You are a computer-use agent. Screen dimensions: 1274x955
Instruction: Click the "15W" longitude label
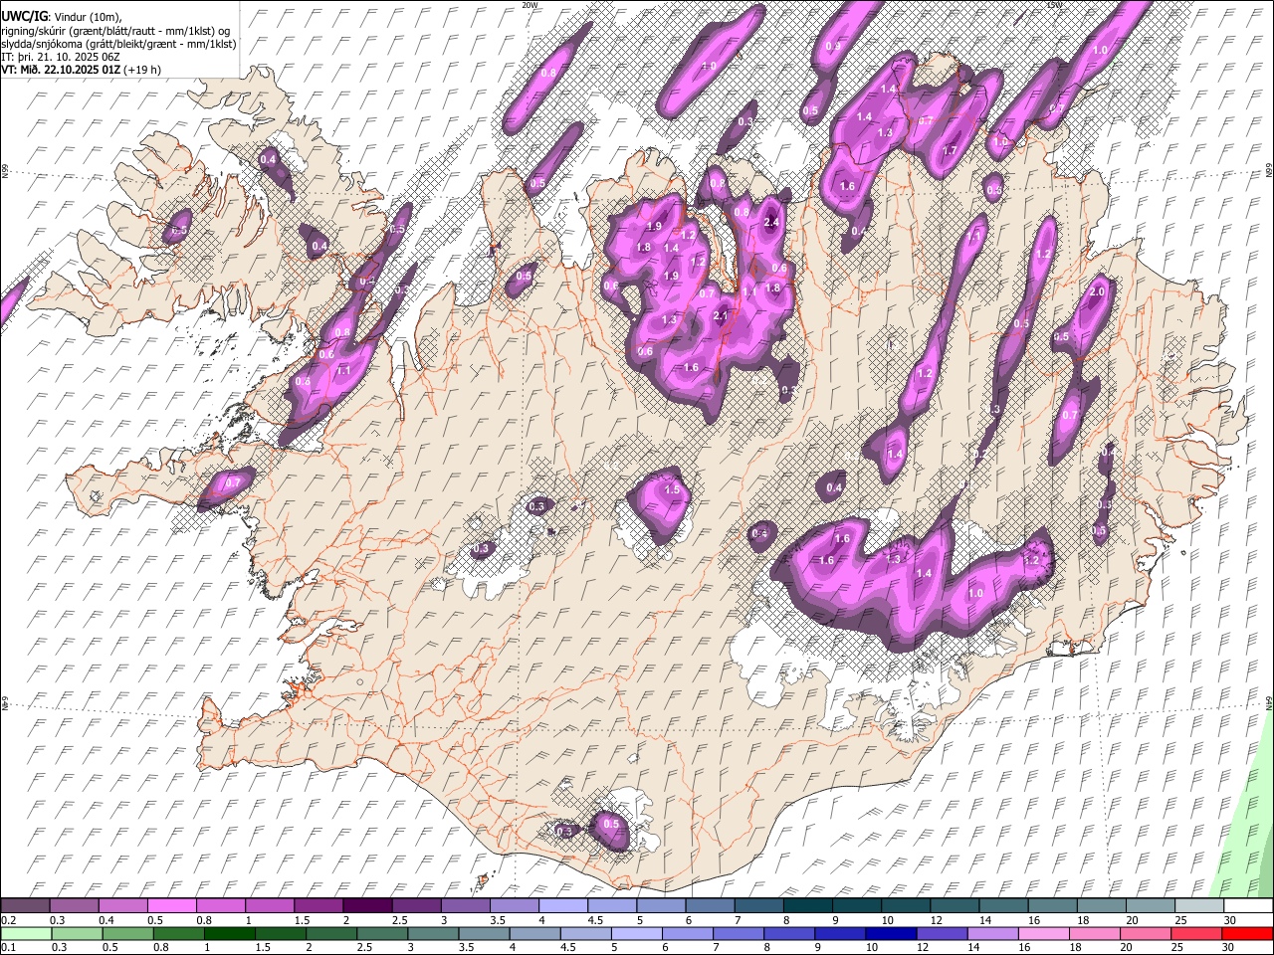(x=1054, y=5)
